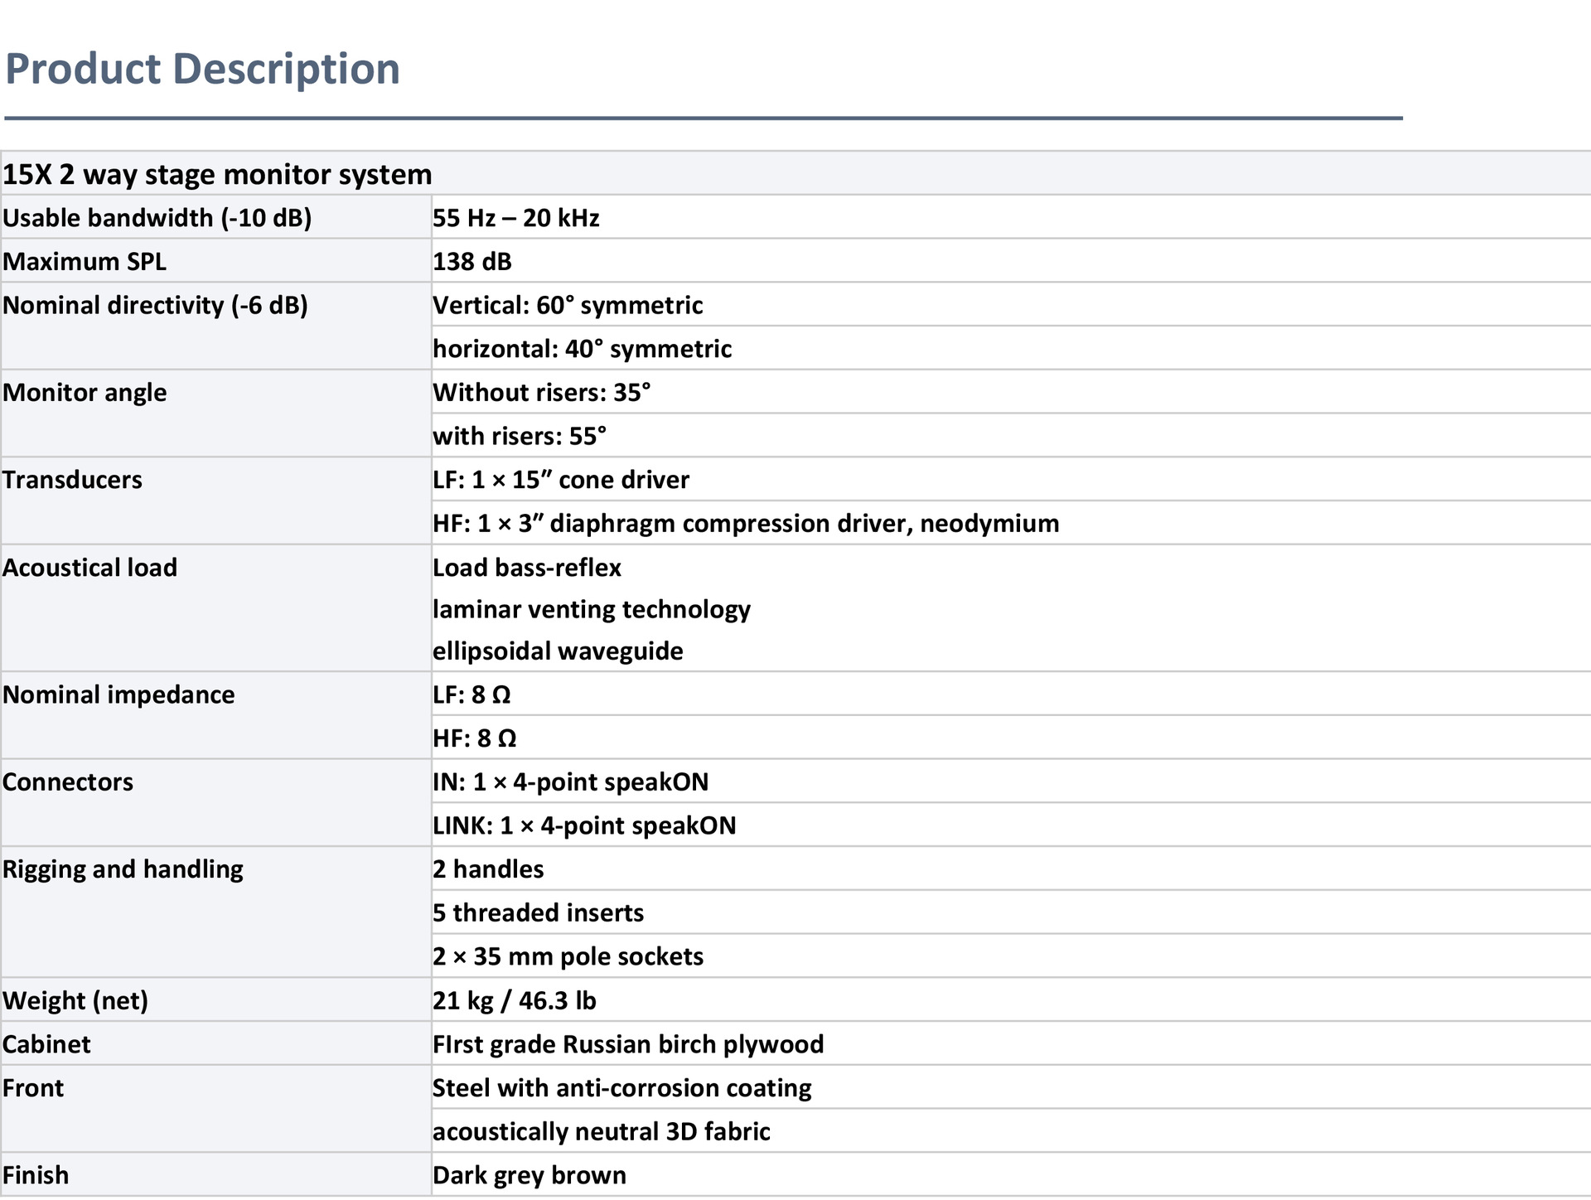The height and width of the screenshot is (1200, 1591).
Task: Click LINK: 1 × 4-point speakON text
Action: 584,825
